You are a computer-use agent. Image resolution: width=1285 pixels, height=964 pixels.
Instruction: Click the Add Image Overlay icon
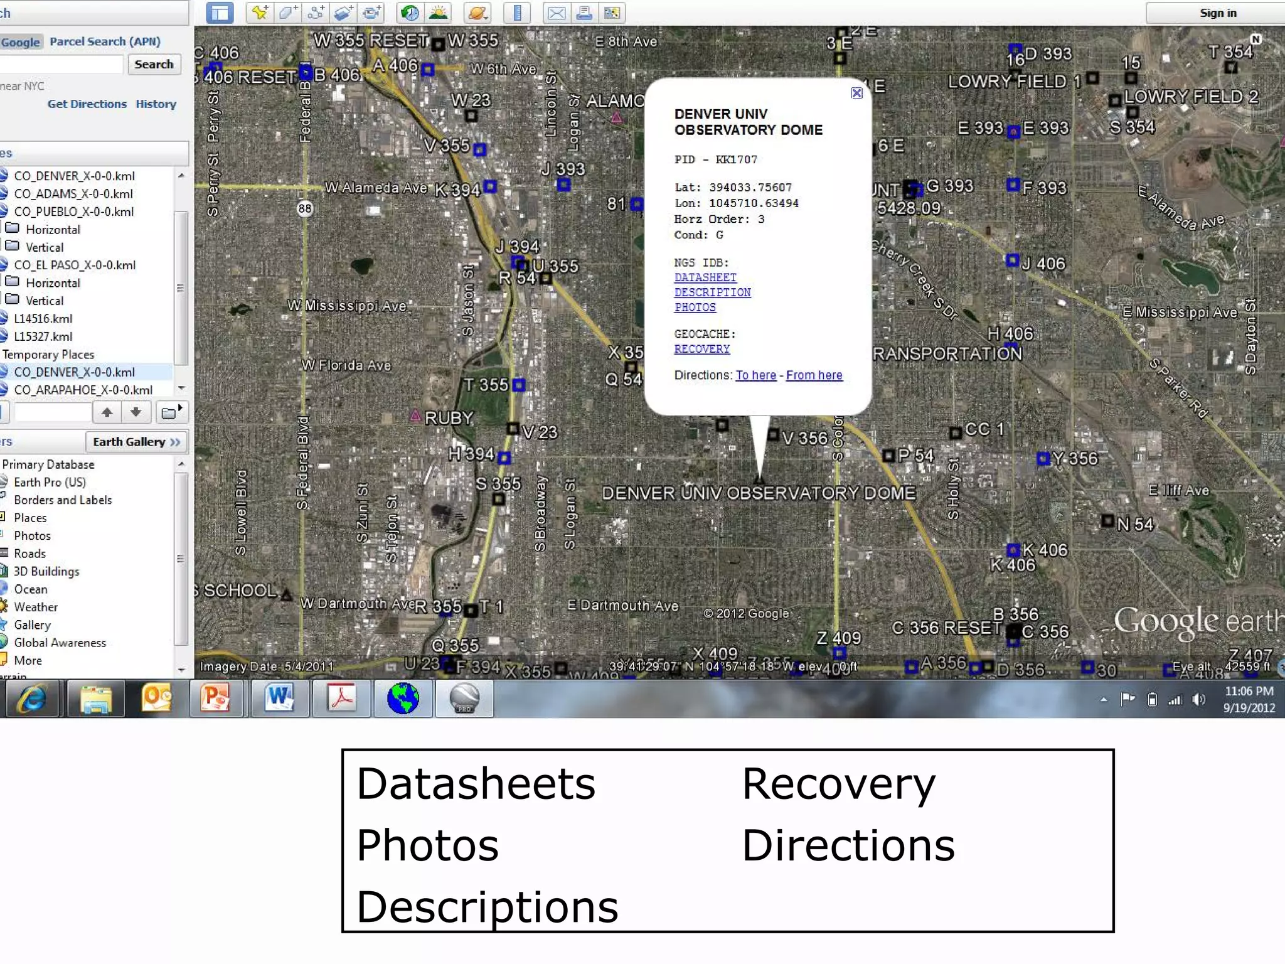click(344, 13)
